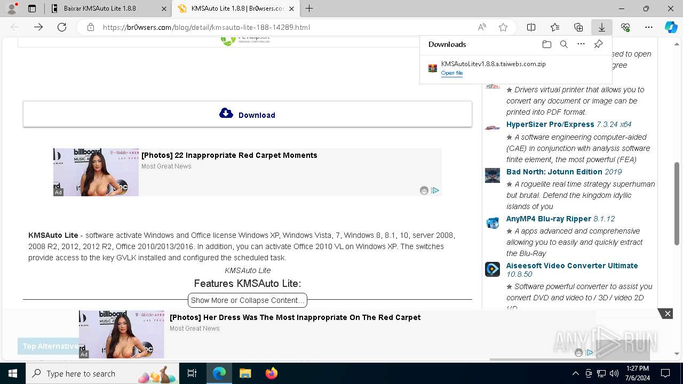Image resolution: width=683 pixels, height=384 pixels.
Task: Close the Baixar KMSAuto Lite tab
Action: 164,9
